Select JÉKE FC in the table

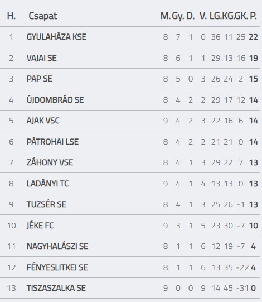tap(40, 226)
